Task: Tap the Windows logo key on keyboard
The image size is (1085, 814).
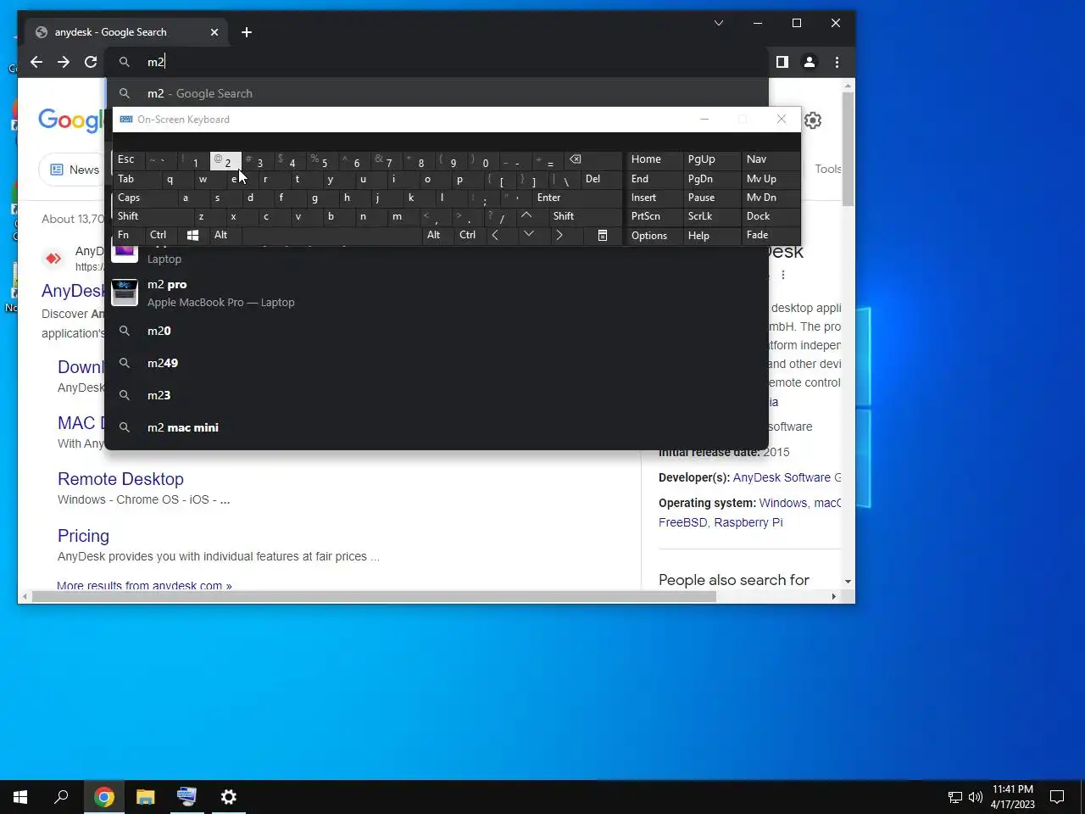Action: [192, 235]
